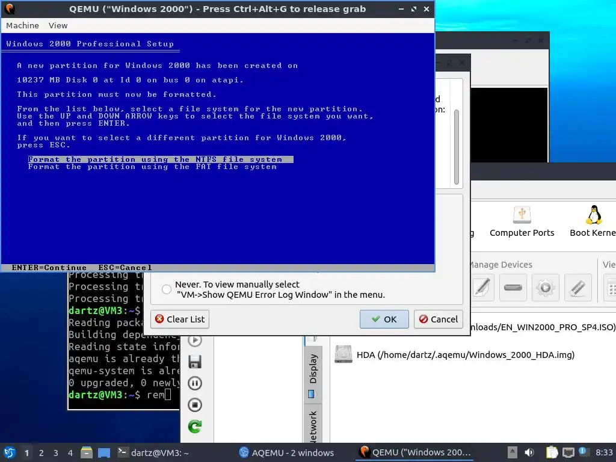This screenshot has width=616, height=462.
Task: Open the volume control tray icon
Action: [529, 452]
